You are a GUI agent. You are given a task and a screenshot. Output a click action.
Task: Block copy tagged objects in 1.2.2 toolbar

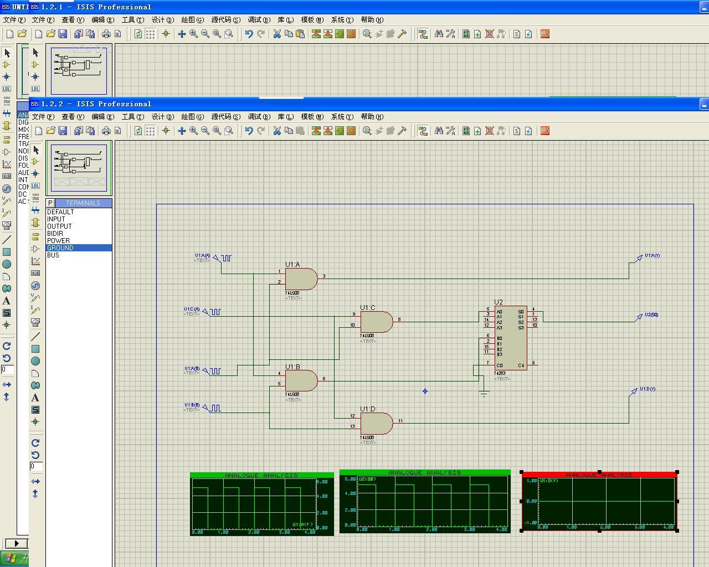pos(316,131)
